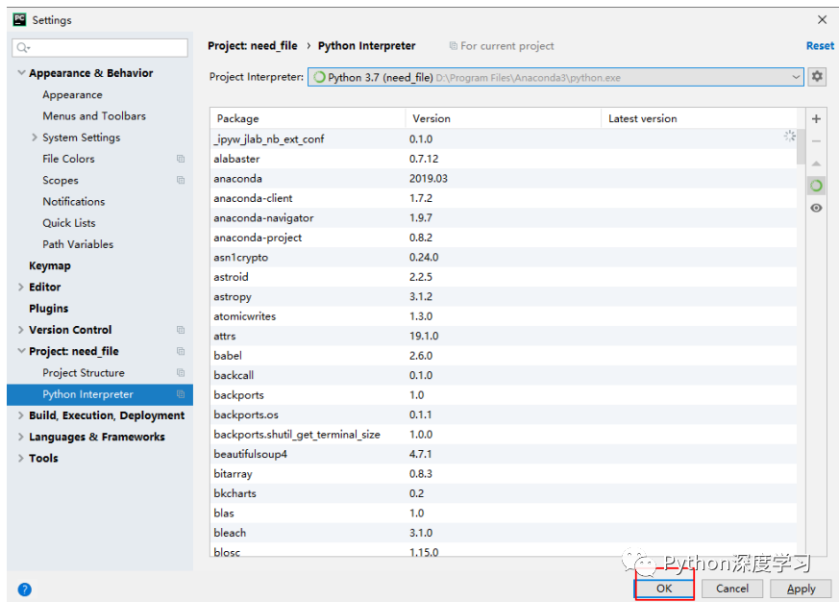The width and height of the screenshot is (839, 602).
Task: Confirm settings with the OK button
Action: click(664, 589)
